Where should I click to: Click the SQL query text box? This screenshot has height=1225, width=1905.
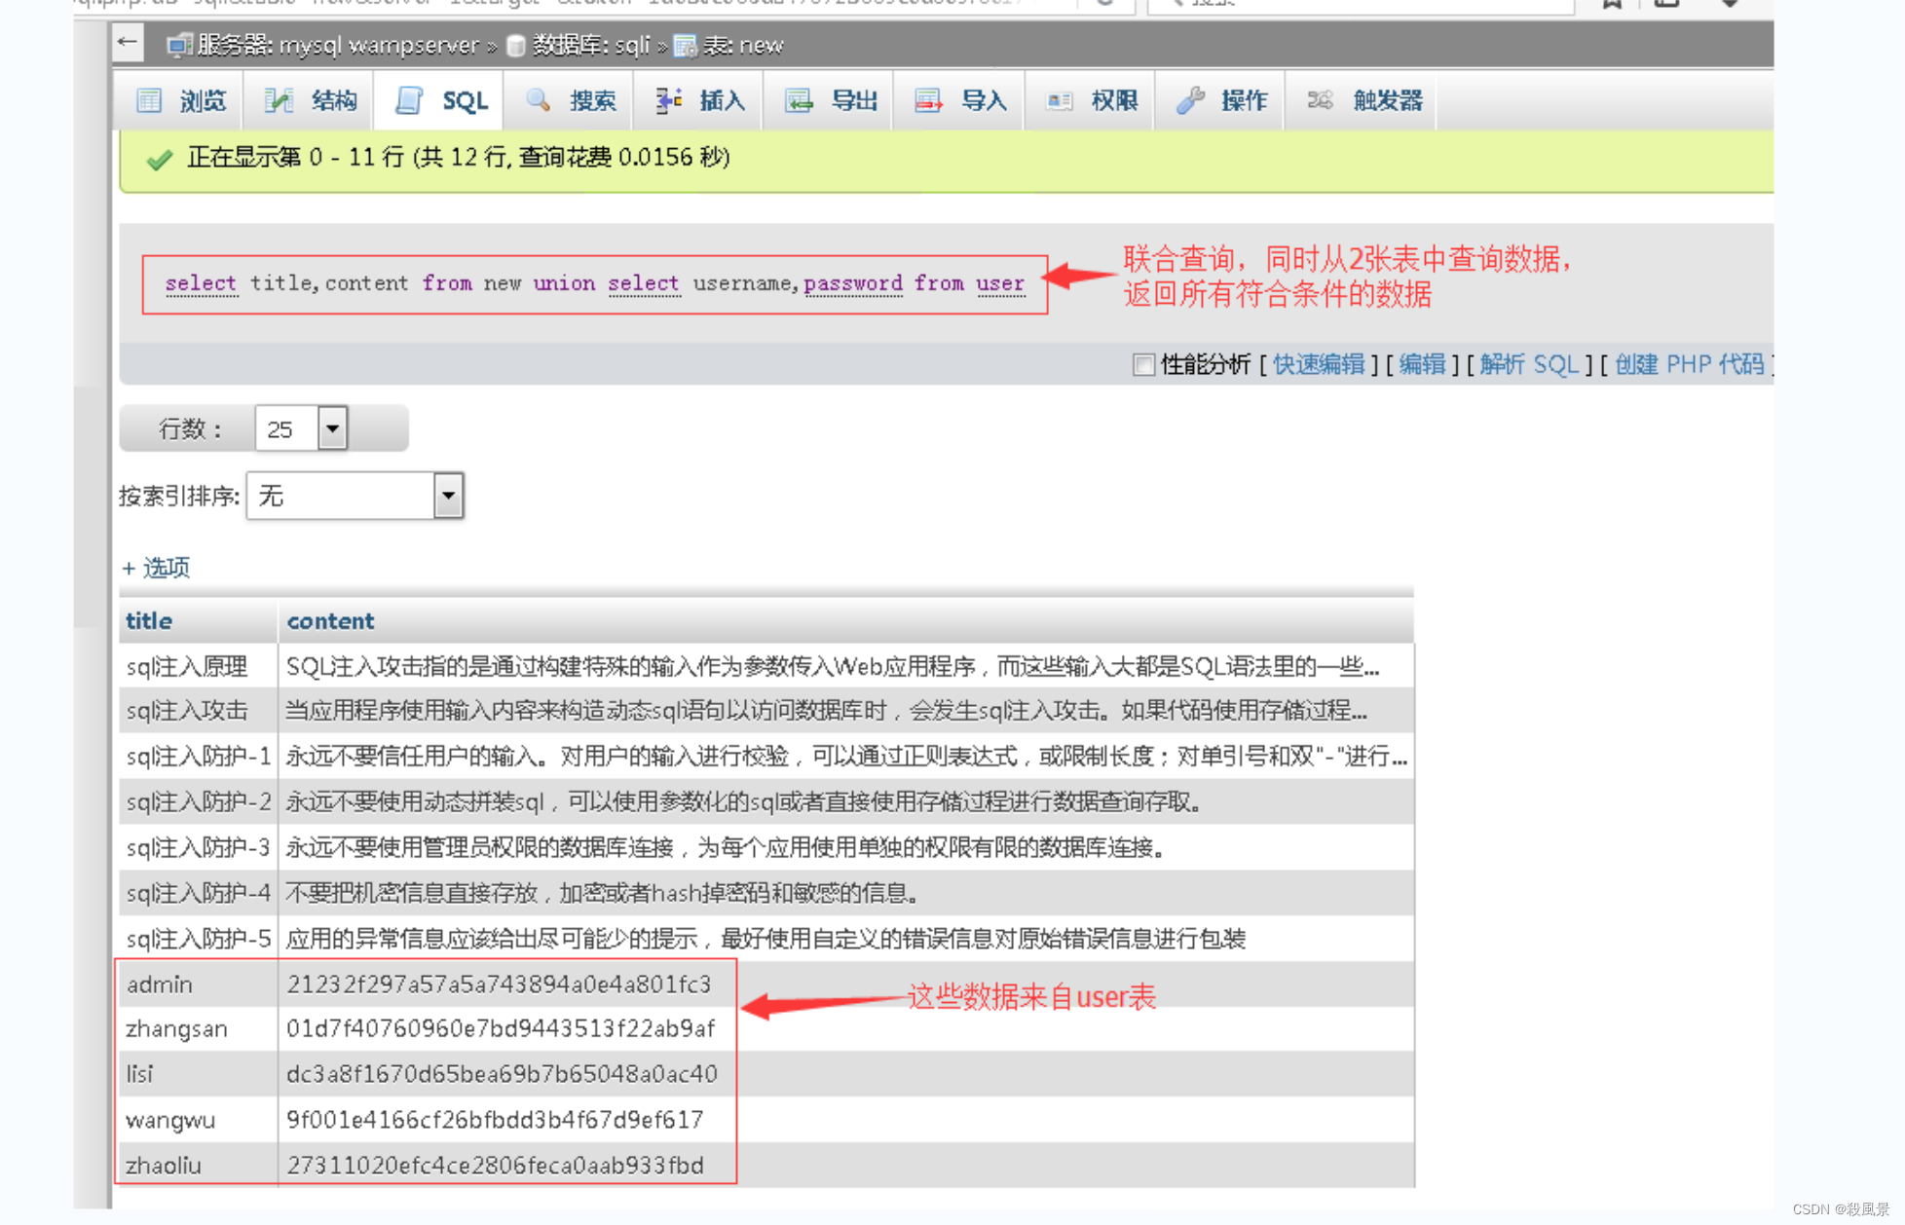click(x=594, y=284)
